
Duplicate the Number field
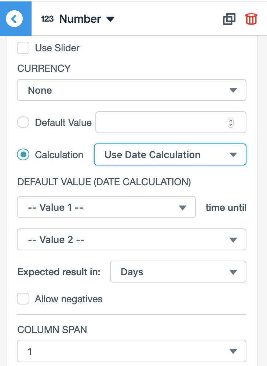point(229,19)
